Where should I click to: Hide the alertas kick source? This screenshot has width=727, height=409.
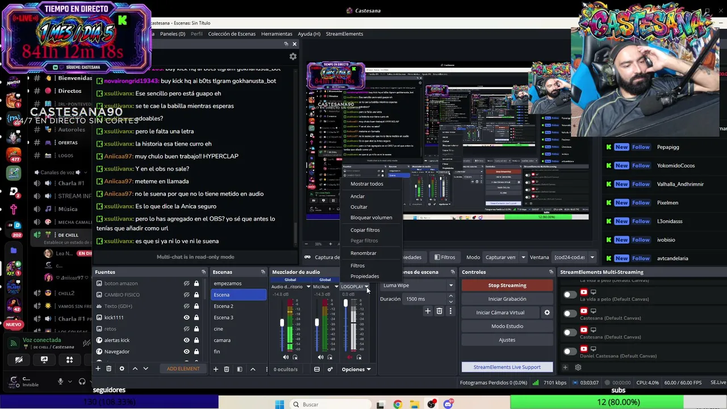(x=186, y=340)
